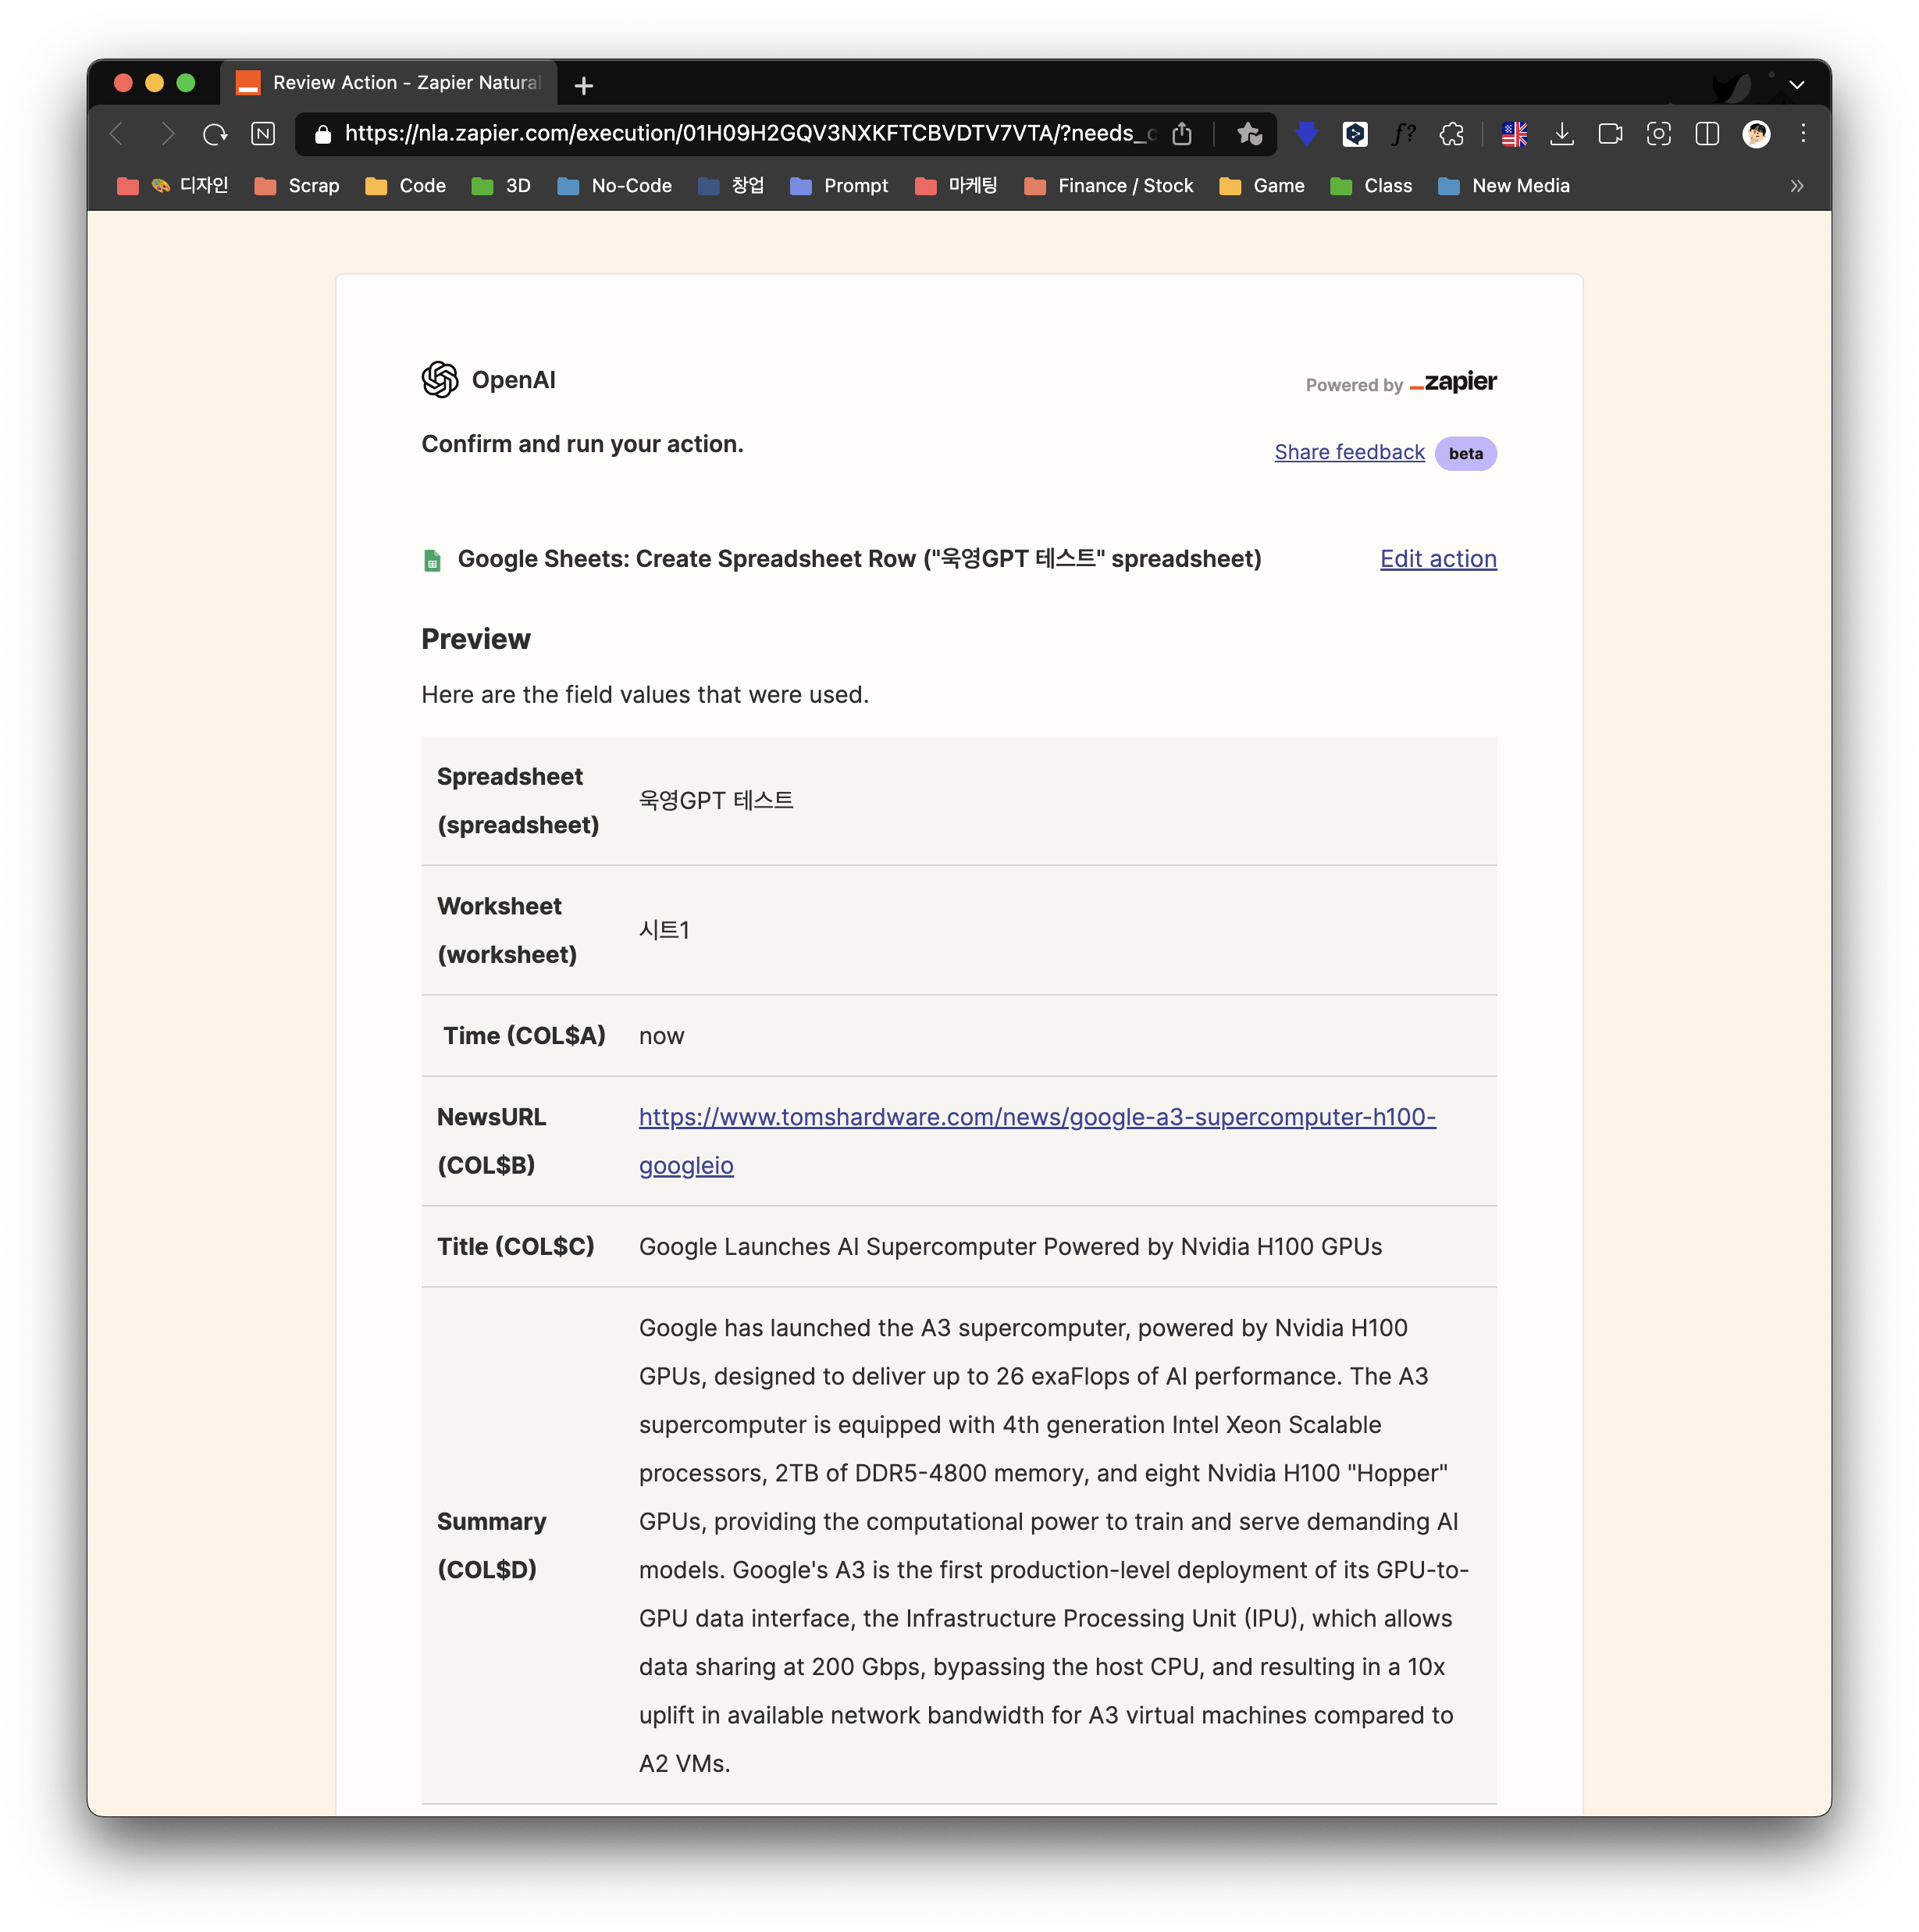Click the US/UK flag translation extension
1919x1932 pixels.
click(x=1515, y=134)
